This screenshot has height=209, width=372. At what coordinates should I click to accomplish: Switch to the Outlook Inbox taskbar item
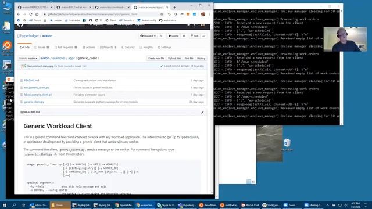(39, 205)
